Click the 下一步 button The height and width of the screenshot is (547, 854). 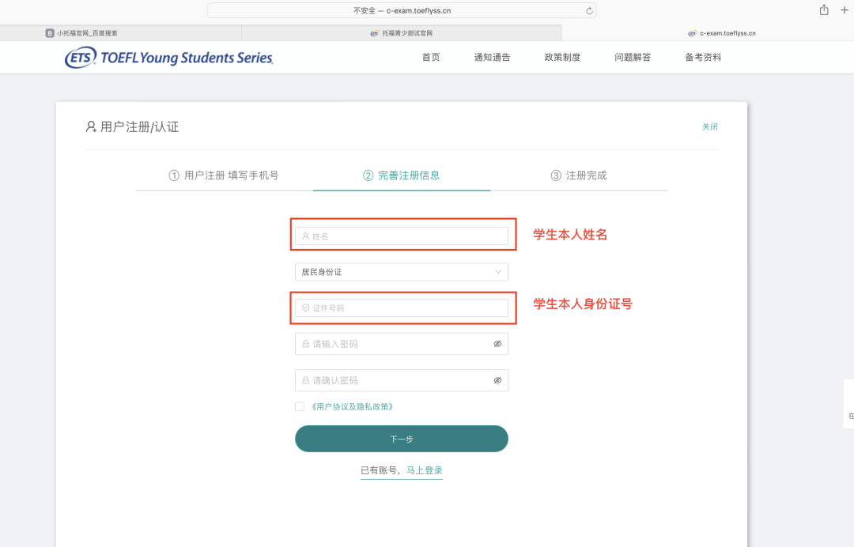(402, 439)
